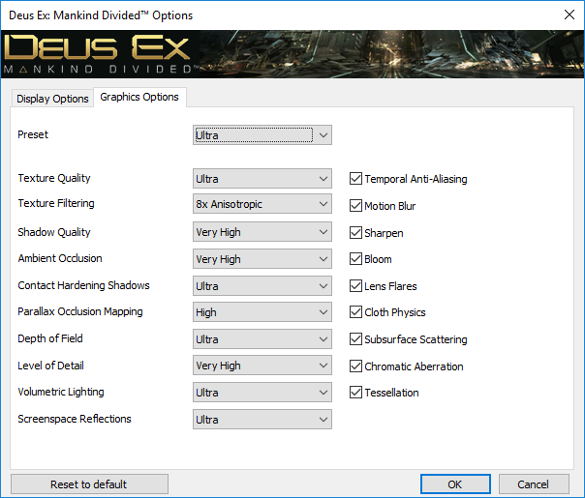Click the Texture Quality label
585x498 pixels.
click(x=54, y=178)
